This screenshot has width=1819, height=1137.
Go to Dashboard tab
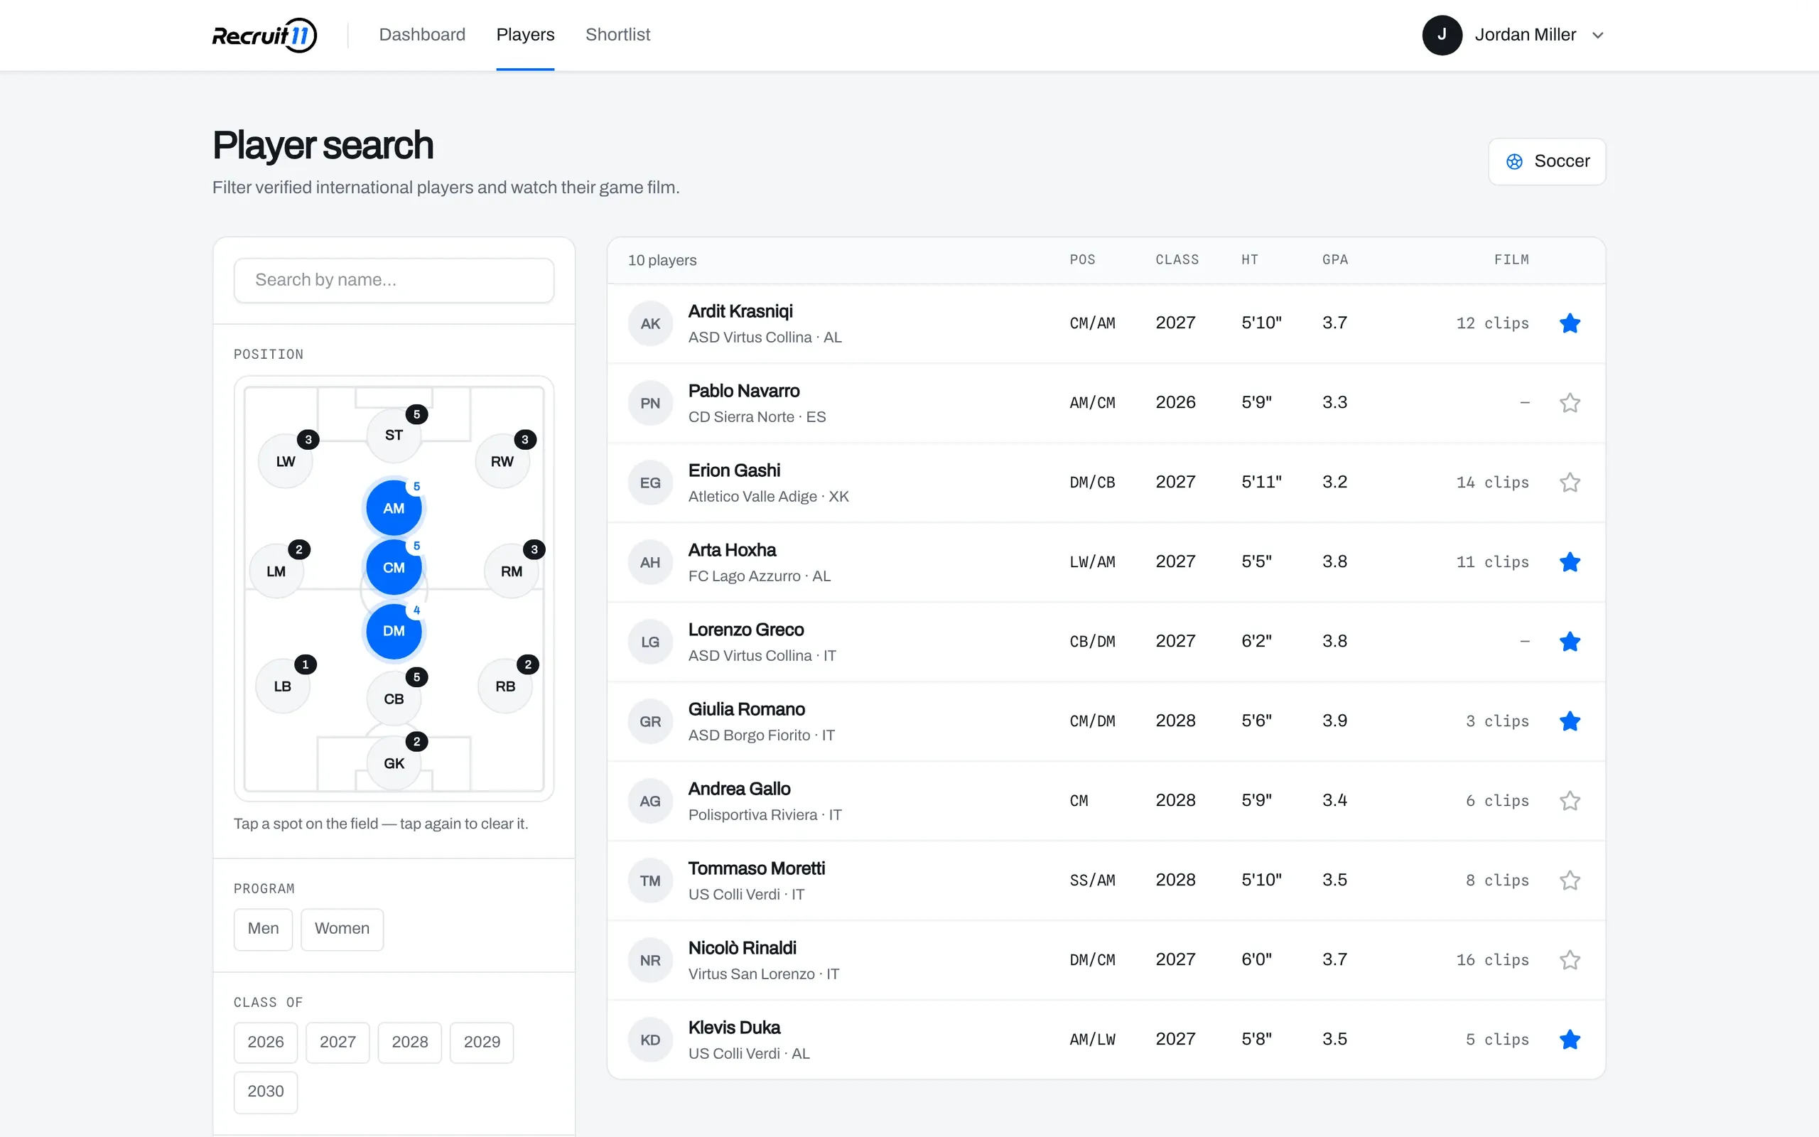[x=423, y=35]
